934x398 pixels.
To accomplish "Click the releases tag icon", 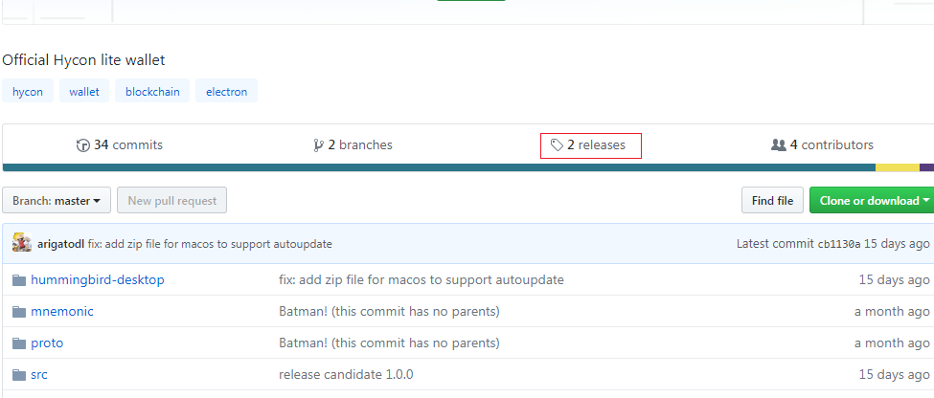I will (x=557, y=145).
